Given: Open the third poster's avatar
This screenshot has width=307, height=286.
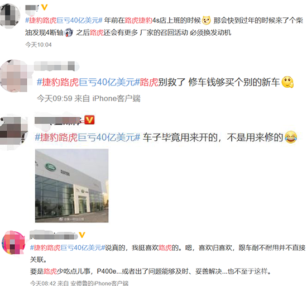Looking at the screenshot, I should (14, 131).
